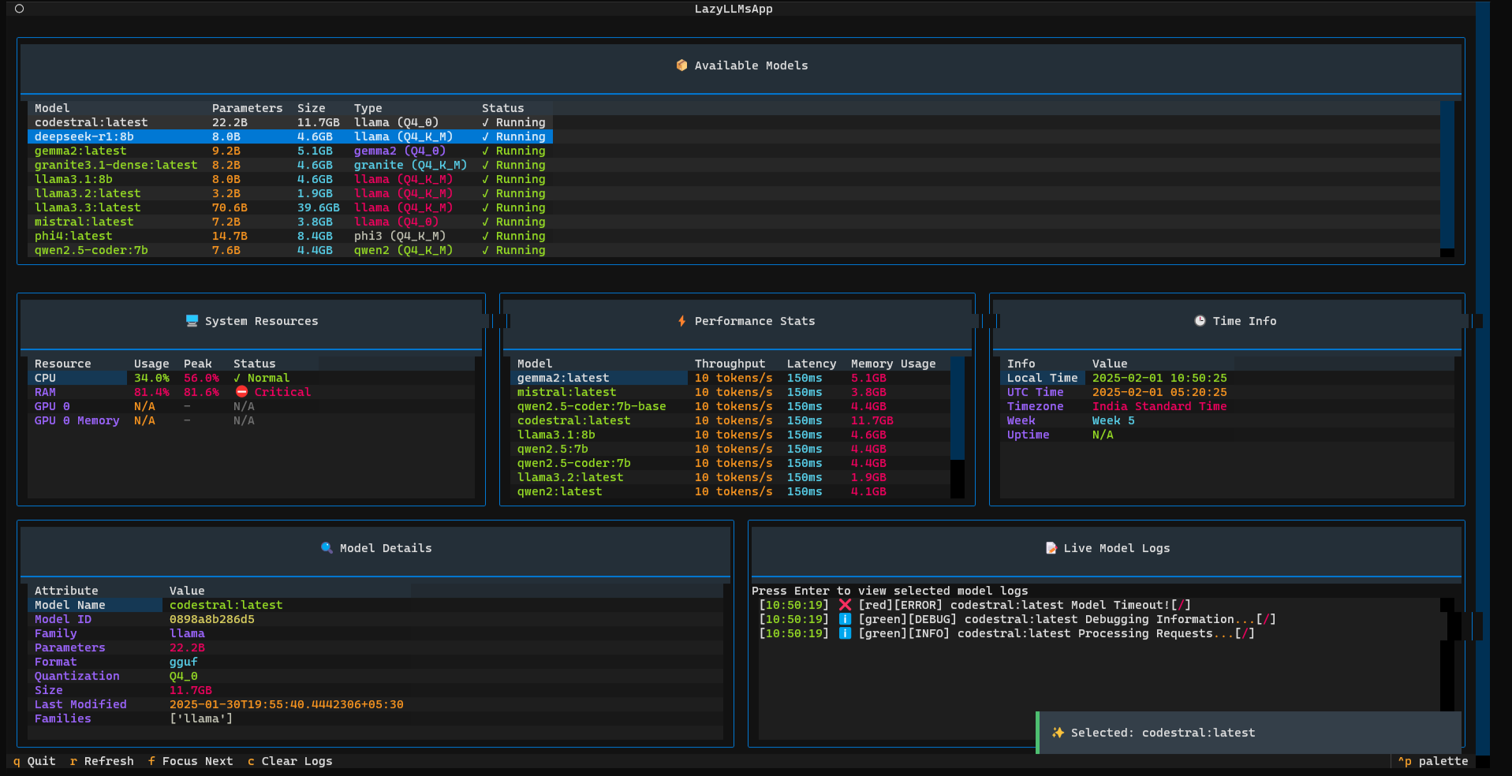
Task: Trigger Refresh from the footer bar
Action: pyautogui.click(x=101, y=760)
